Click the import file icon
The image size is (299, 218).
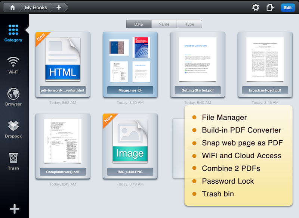click(x=270, y=7)
